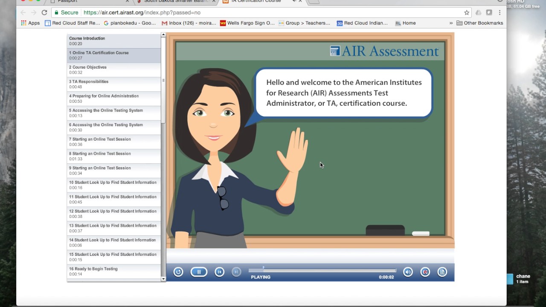Open slide 3 TA Responsibilities
Screen dimensions: 546x307
click(113, 84)
